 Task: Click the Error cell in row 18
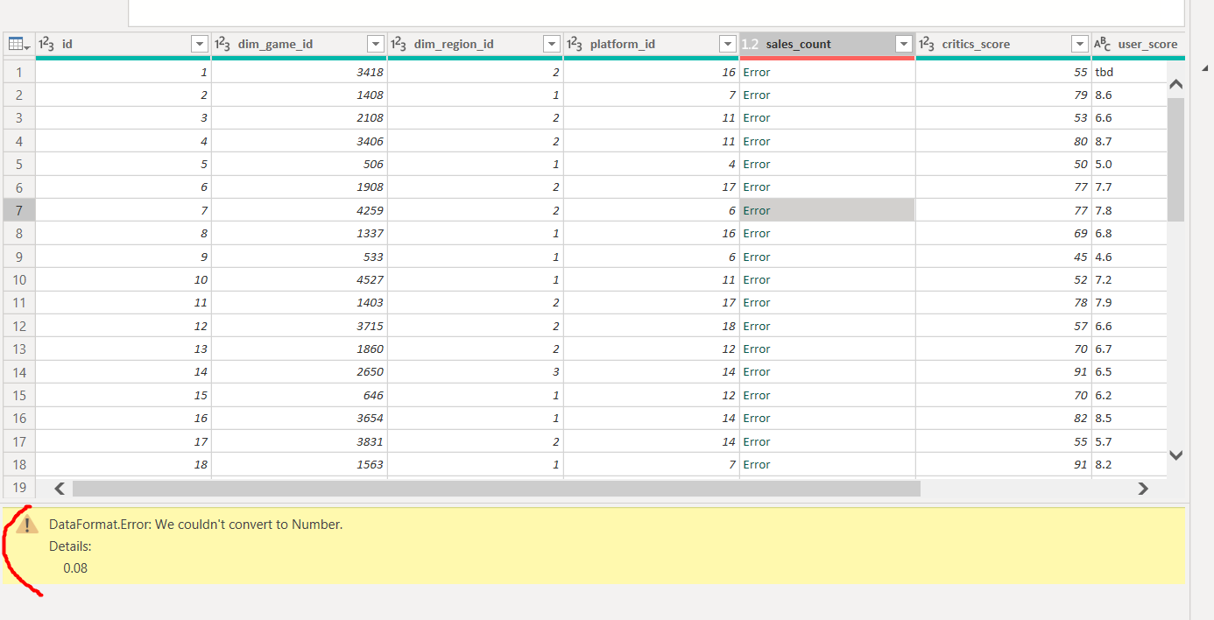tap(827, 464)
